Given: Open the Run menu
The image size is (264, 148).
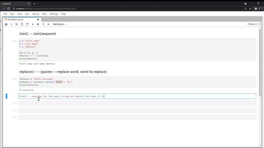Looking at the screenshot, I should [27, 14].
